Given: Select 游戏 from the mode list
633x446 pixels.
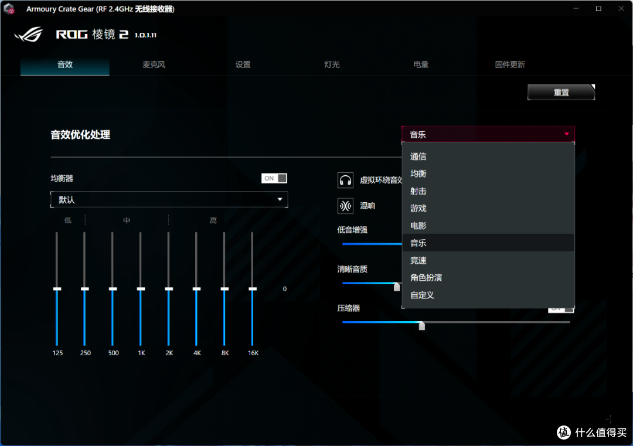Looking at the screenshot, I should [x=488, y=208].
